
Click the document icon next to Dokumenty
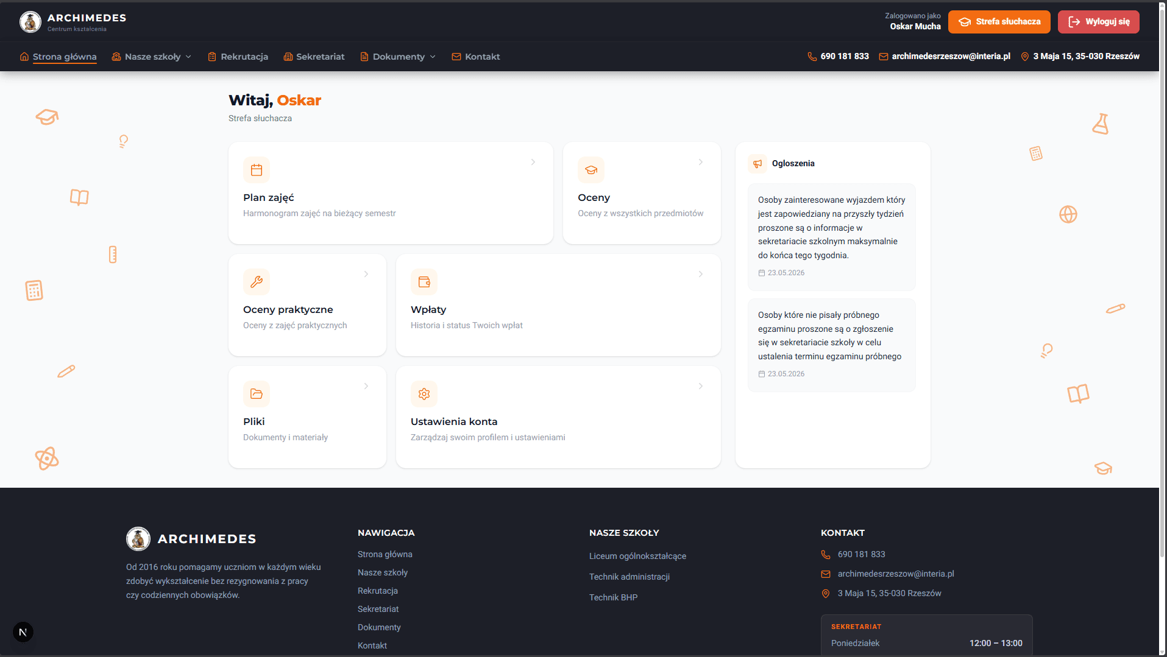[364, 57]
